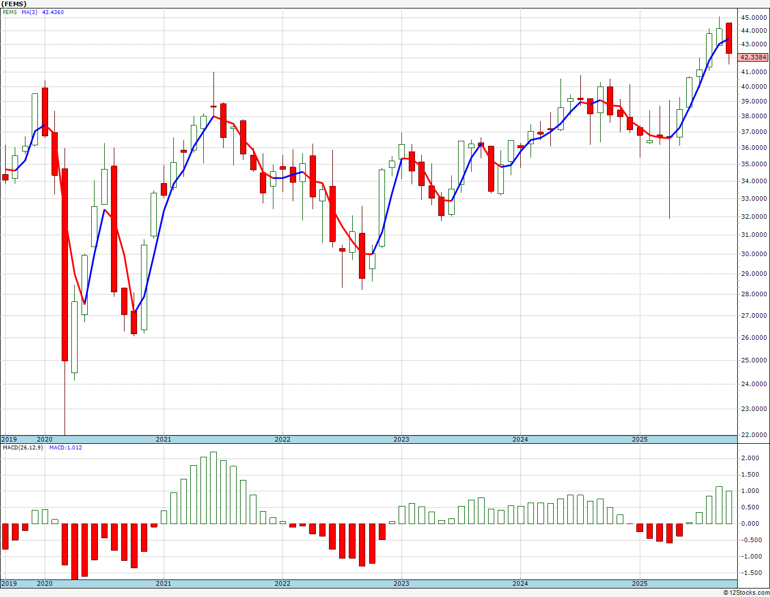Click the MACD(26,12,9) indicator label
This screenshot has height=597, width=770.
(22, 448)
